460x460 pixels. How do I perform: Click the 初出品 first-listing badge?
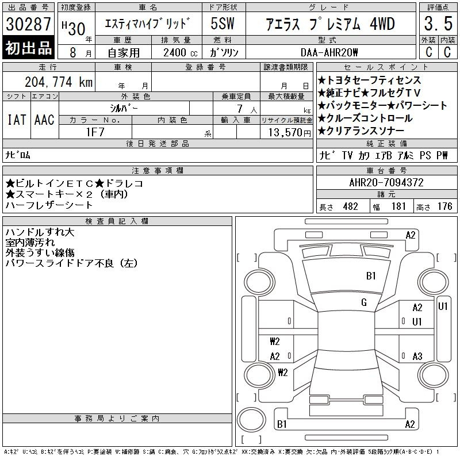[x=29, y=48]
